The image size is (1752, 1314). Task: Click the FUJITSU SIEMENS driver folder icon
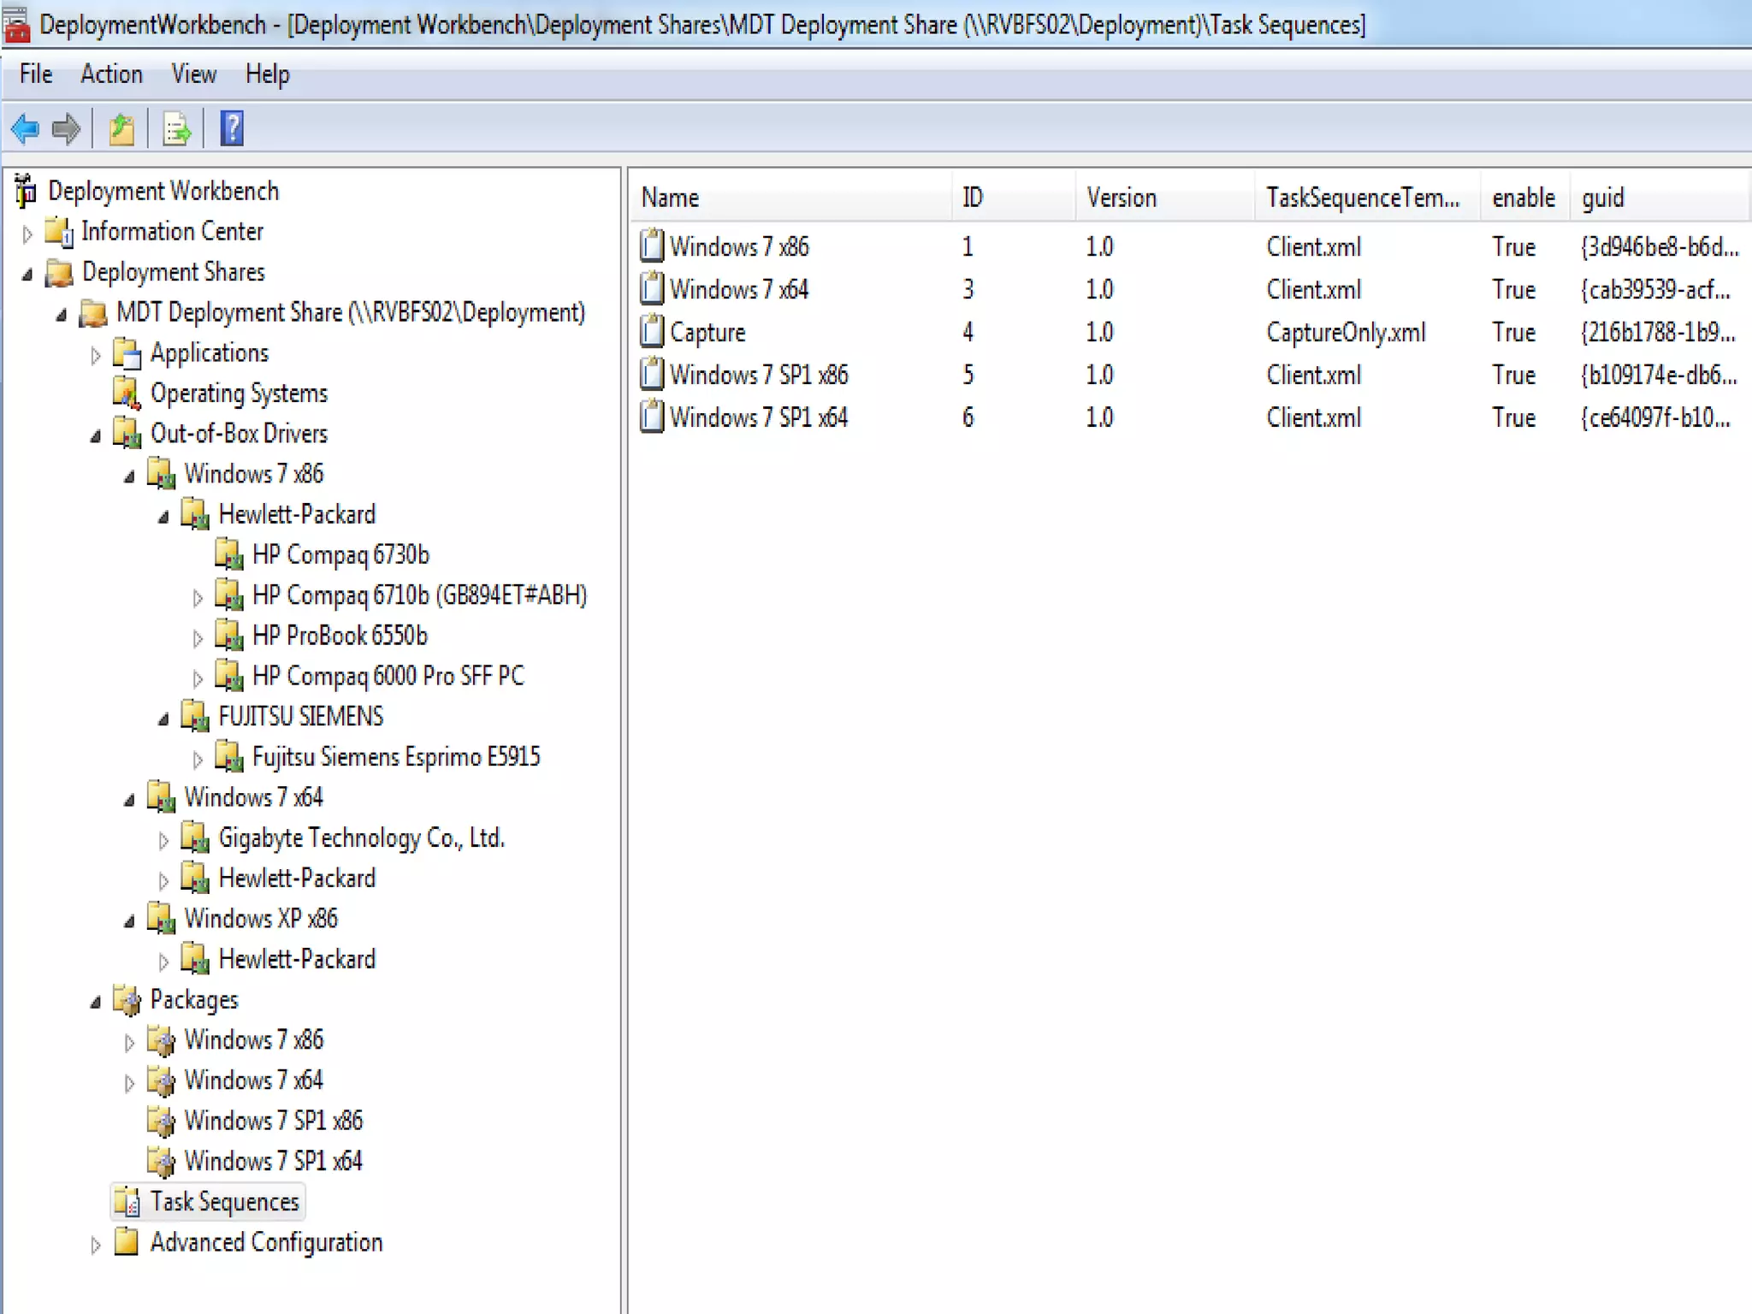pyautogui.click(x=195, y=717)
